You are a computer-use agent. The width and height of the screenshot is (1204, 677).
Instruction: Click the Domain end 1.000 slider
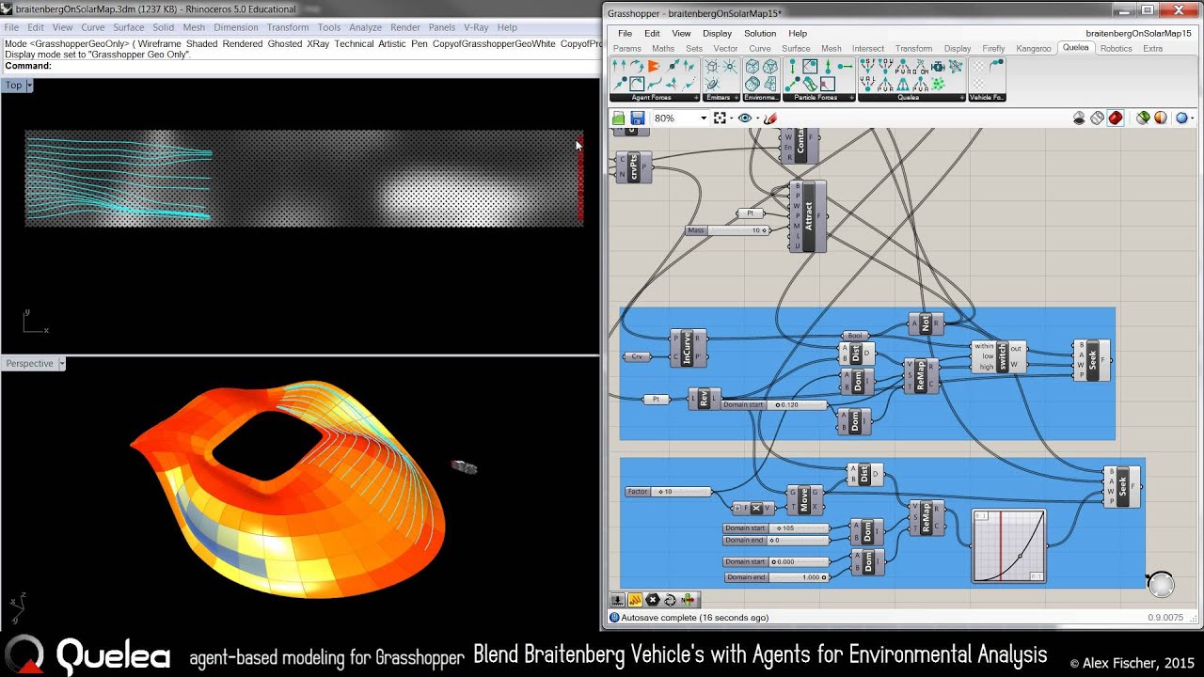776,577
